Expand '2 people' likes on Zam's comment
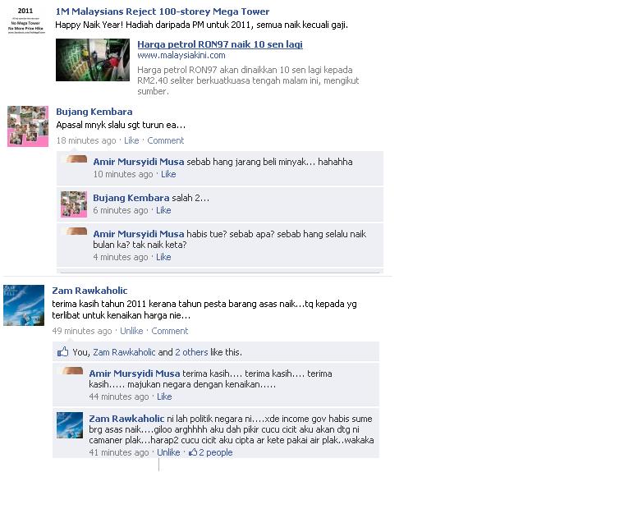The width and height of the screenshot is (633, 518). [216, 452]
